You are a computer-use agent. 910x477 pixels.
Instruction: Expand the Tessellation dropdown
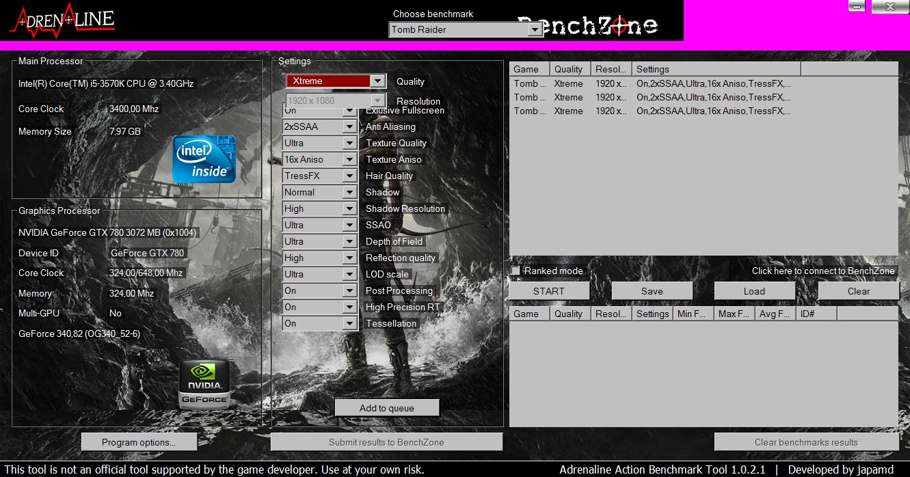(349, 324)
